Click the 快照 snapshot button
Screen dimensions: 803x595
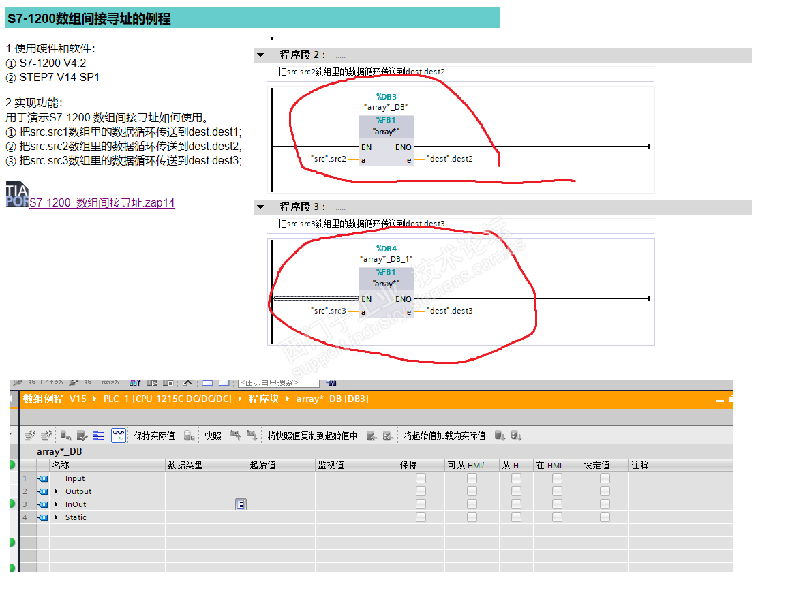pyautogui.click(x=213, y=436)
